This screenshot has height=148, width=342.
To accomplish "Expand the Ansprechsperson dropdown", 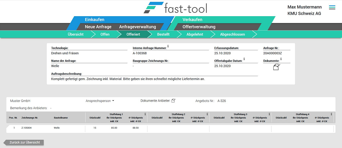I will tap(100, 101).
